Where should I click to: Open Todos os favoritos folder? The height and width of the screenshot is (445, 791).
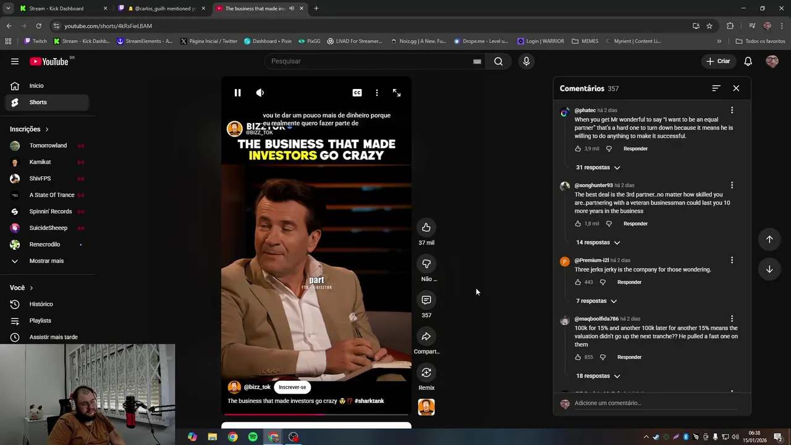click(760, 41)
